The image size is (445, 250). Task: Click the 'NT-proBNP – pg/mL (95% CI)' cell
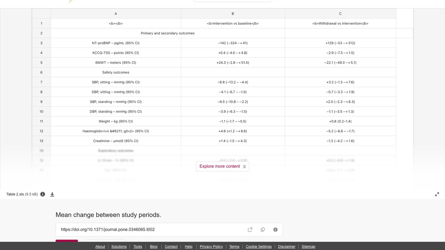pos(116,43)
